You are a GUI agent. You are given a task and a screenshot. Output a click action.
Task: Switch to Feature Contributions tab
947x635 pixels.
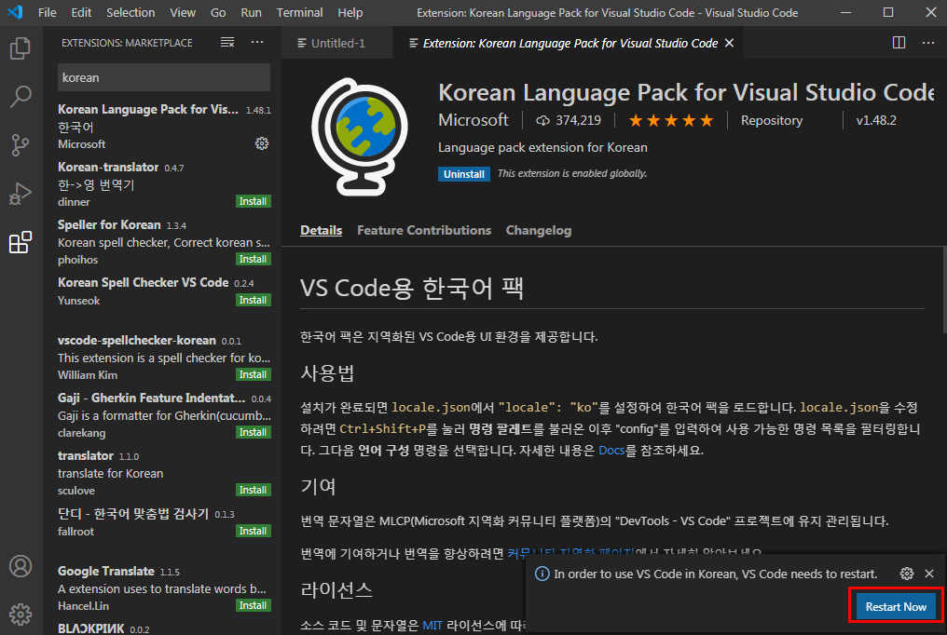(424, 230)
